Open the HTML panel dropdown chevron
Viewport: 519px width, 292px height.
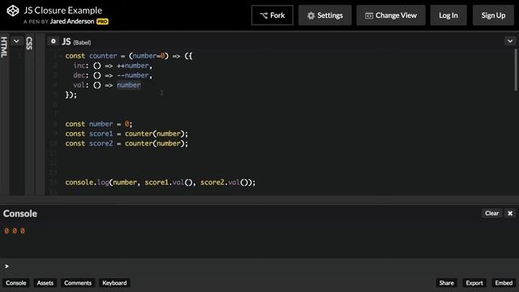point(16,41)
